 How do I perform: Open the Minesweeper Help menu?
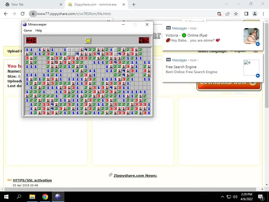click(x=39, y=31)
